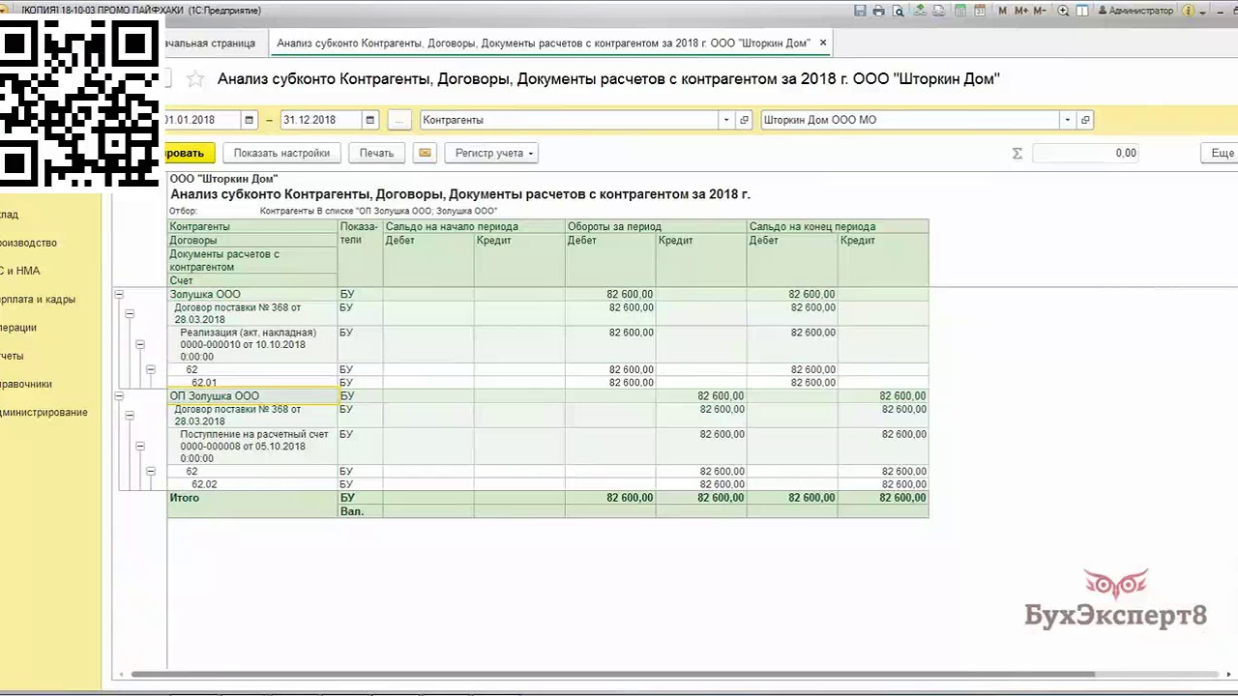This screenshot has height=696, width=1238.
Task: Select the ОП Золушка ООО highlighted cell
Action: [x=252, y=396]
